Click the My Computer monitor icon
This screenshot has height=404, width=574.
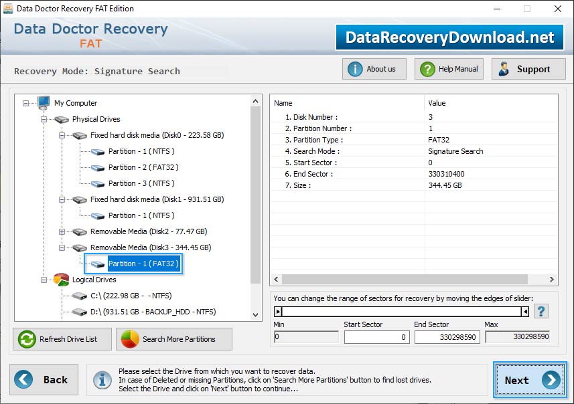44,103
